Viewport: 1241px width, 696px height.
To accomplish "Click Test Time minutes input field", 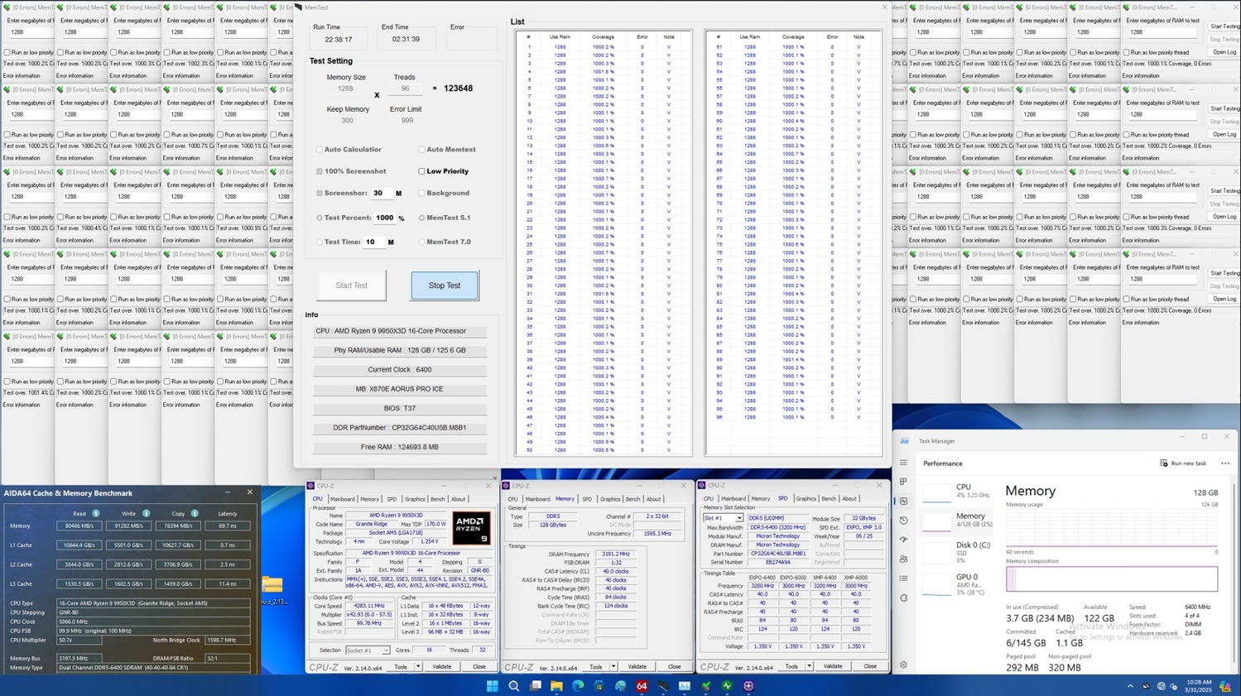I will coord(373,242).
